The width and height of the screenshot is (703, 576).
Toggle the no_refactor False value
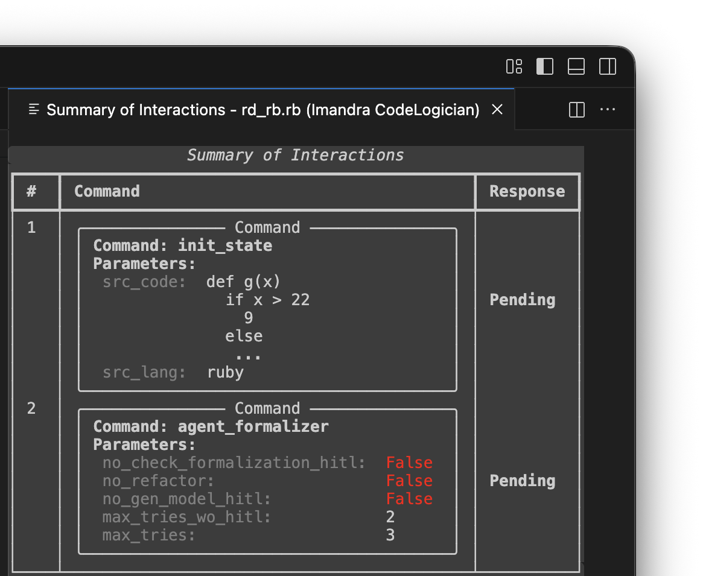click(409, 480)
